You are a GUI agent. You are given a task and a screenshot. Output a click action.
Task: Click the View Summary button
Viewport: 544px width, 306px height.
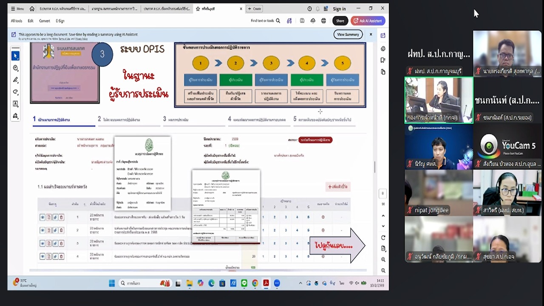click(x=348, y=34)
